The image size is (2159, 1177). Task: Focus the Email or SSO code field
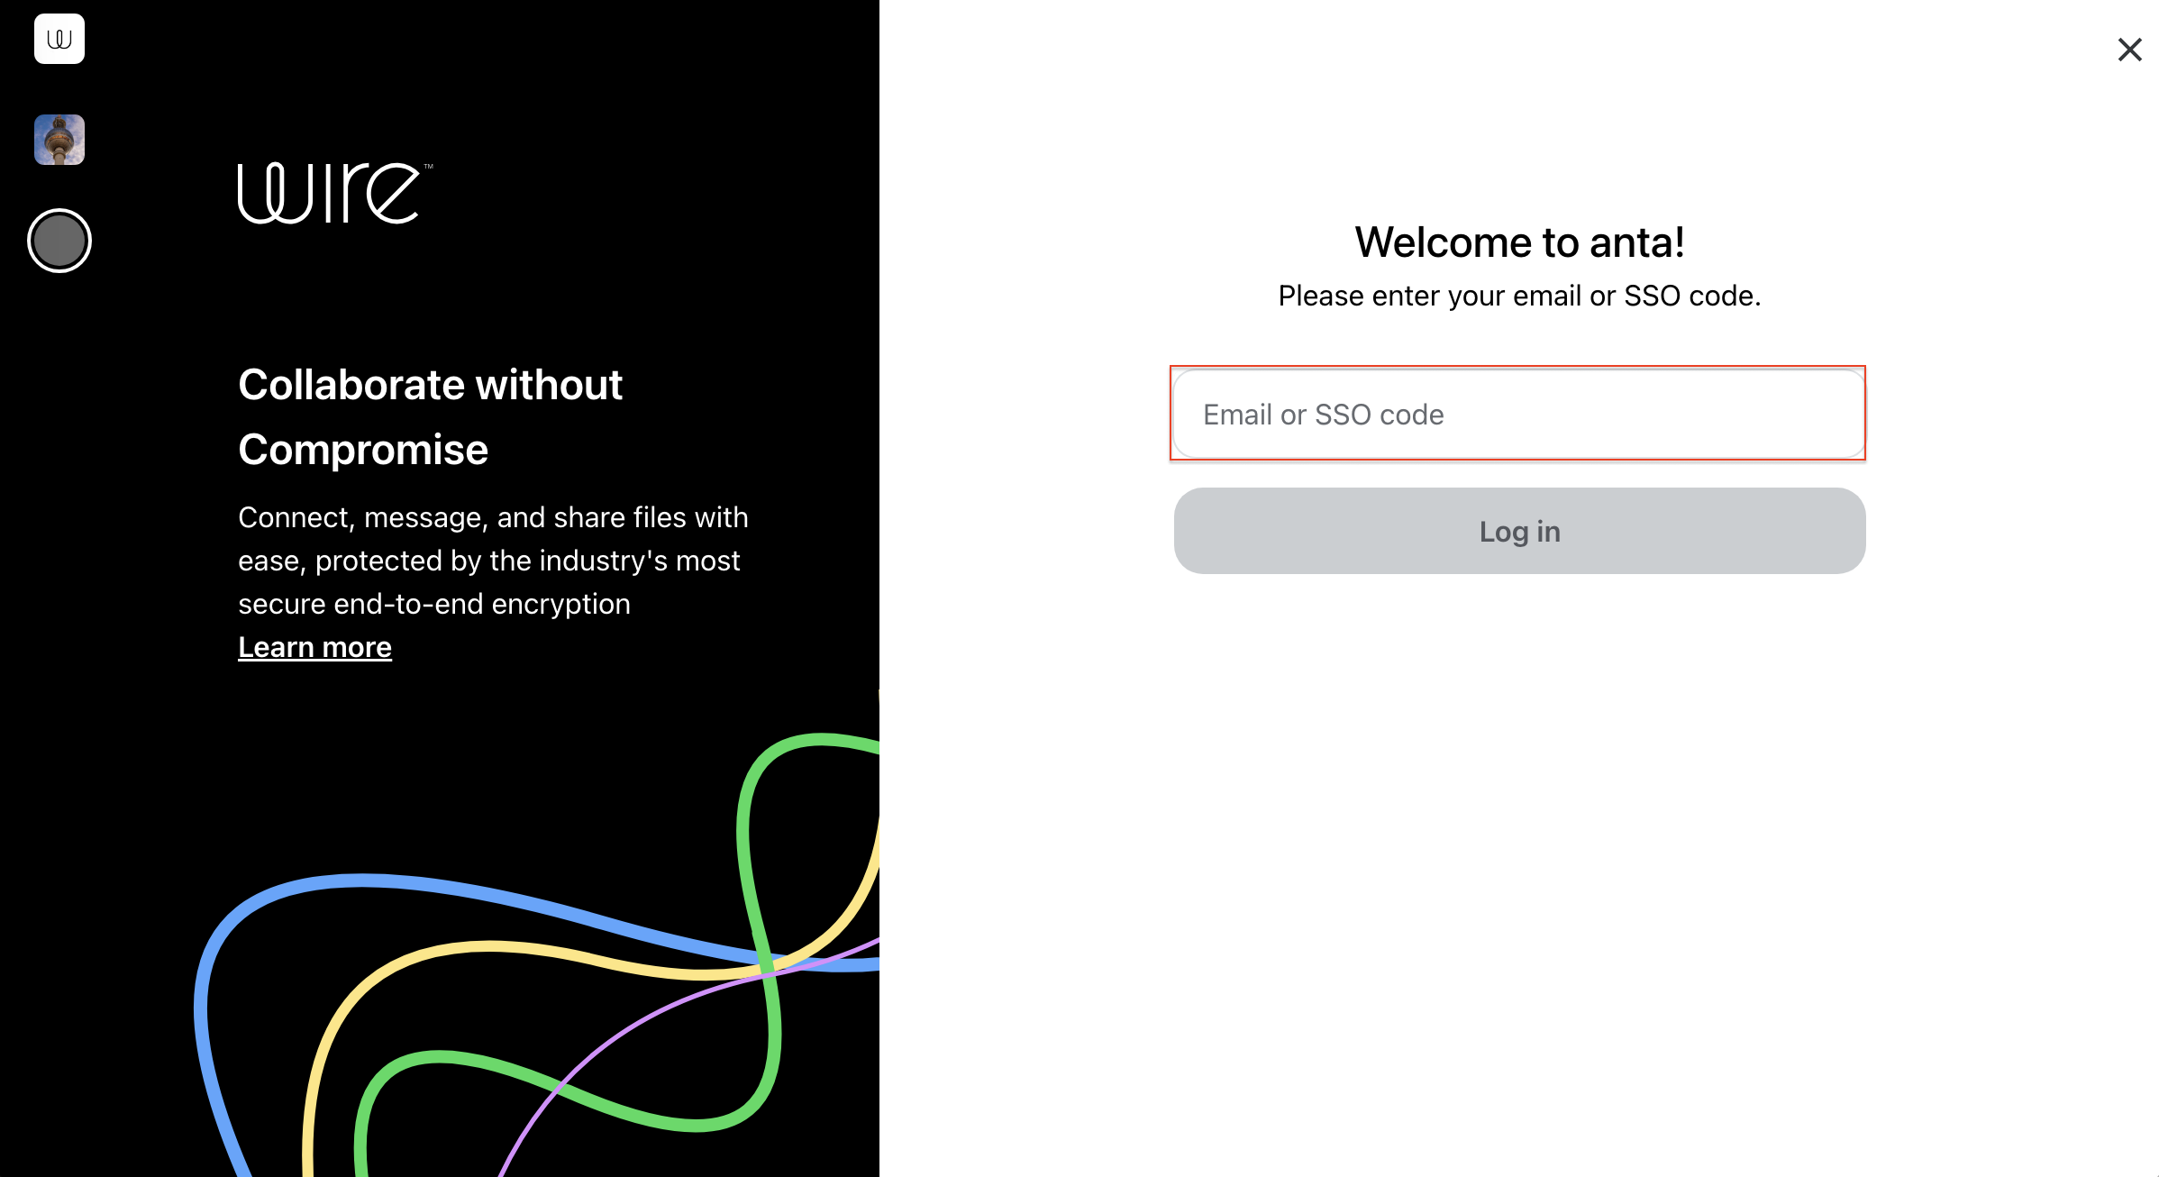click(x=1518, y=414)
